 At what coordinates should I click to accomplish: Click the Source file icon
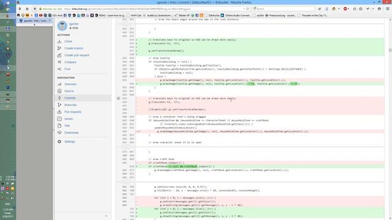coord(59,91)
